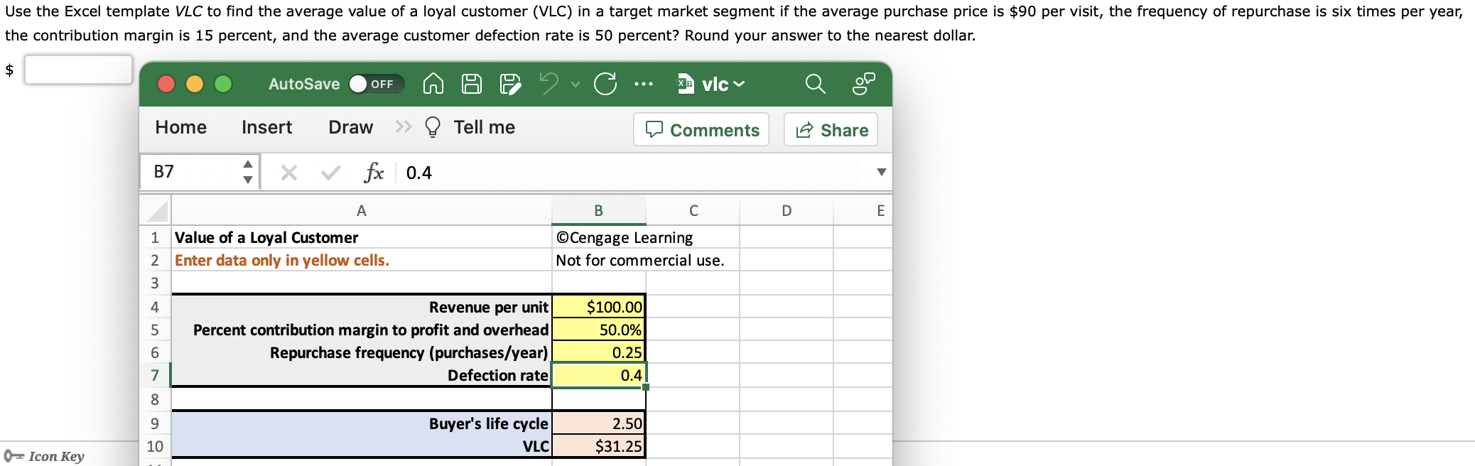Select row 10 header
Screen dimensions: 1475x466
tap(155, 446)
